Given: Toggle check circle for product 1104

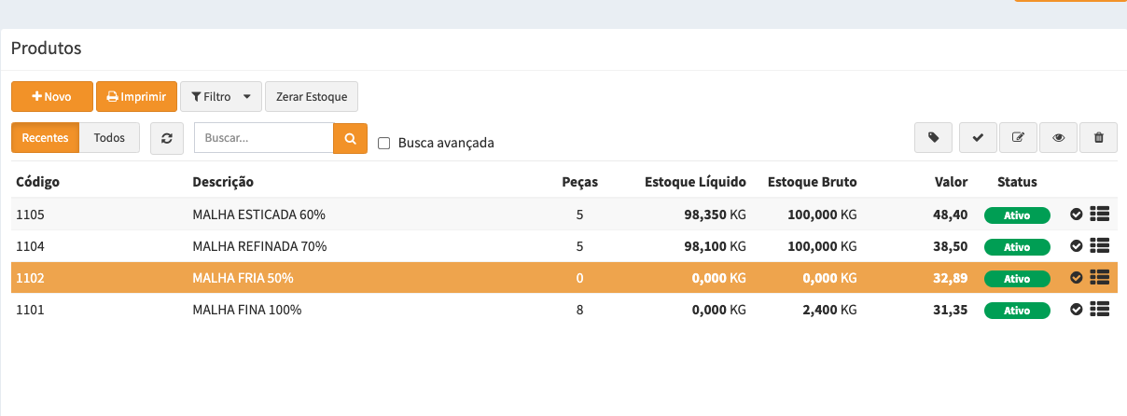Looking at the screenshot, I should pyautogui.click(x=1076, y=246).
